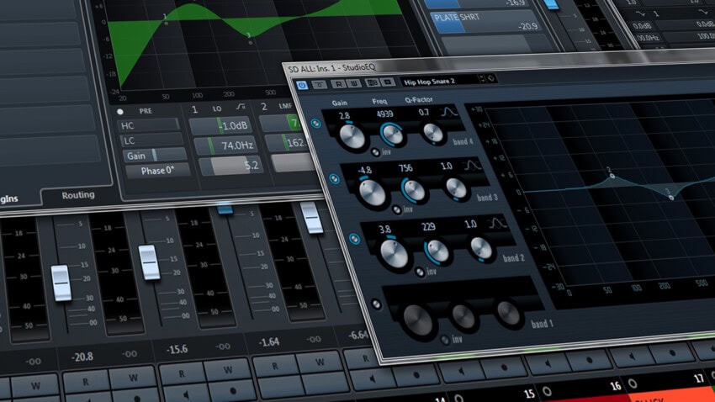Open preset management icon at end of preset field

tap(491, 78)
